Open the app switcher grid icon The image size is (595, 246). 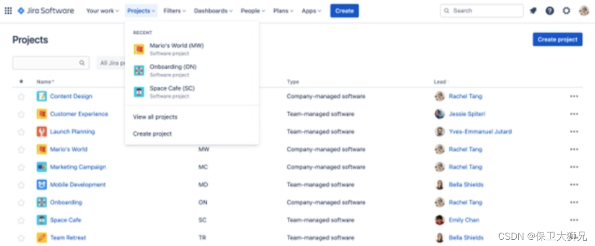(8, 11)
